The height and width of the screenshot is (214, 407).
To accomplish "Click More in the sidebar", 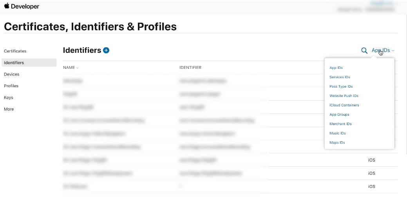I will (x=9, y=109).
